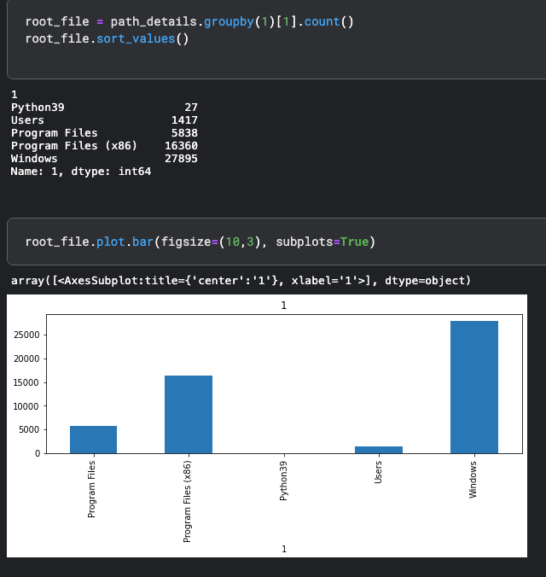Click the Program Files (x86) bar
Image resolution: width=546 pixels, height=577 pixels.
(x=189, y=414)
